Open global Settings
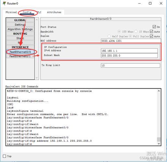The image size is (167, 162). 20,25
